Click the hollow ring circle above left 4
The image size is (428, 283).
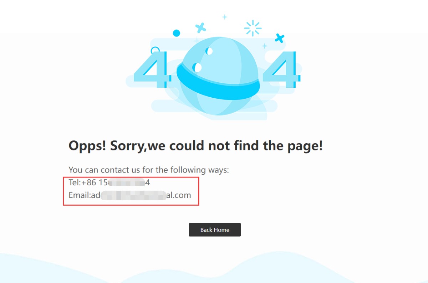point(155,51)
